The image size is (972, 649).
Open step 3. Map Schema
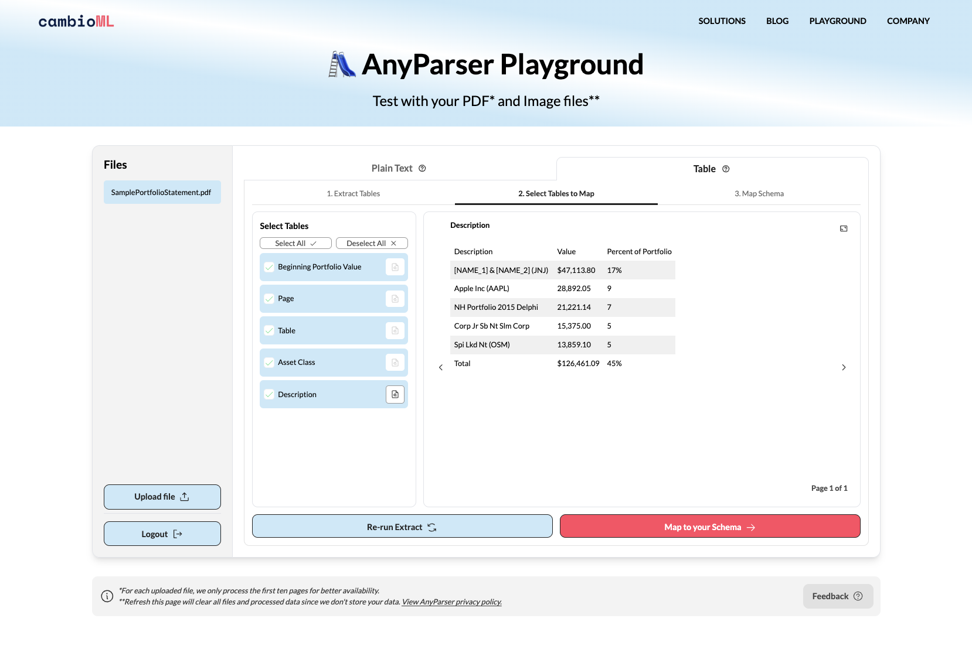(759, 194)
